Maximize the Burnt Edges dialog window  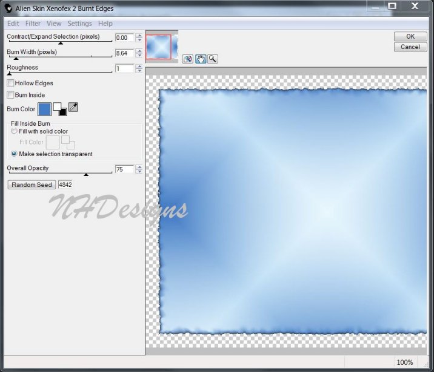392,6
